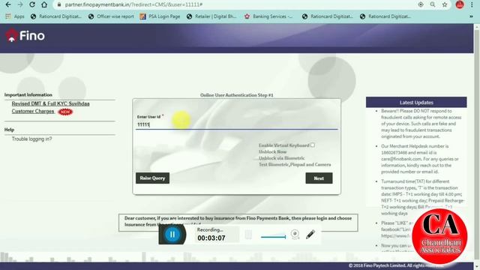The image size is (480, 270).
Task: Expand the bookmarks overflow chevron
Action: click(471, 16)
